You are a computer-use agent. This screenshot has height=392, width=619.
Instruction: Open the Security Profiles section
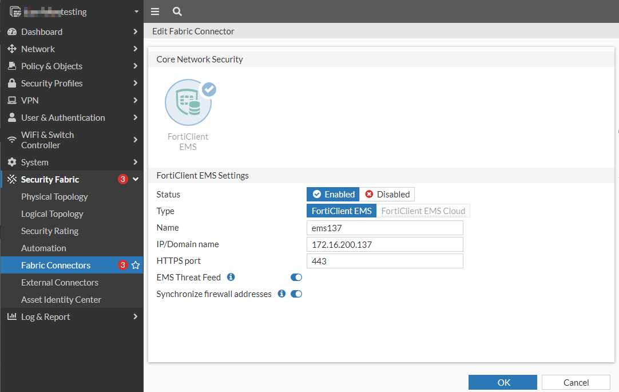click(x=12, y=83)
